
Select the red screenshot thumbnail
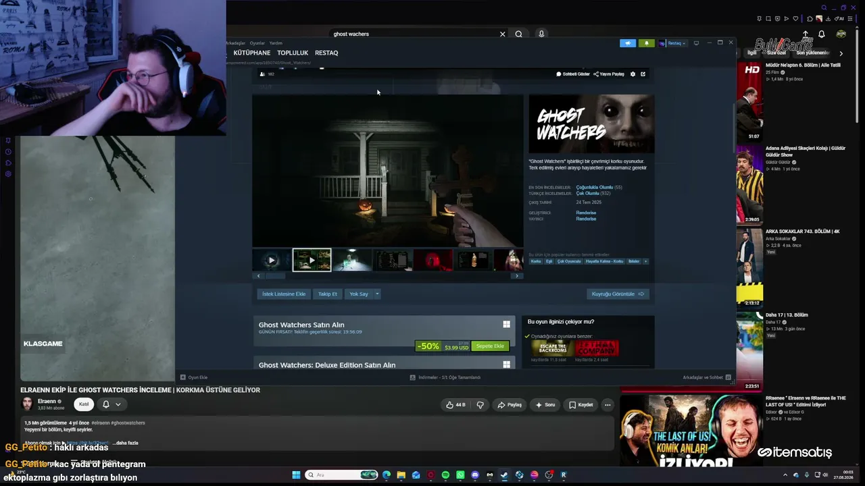(433, 260)
